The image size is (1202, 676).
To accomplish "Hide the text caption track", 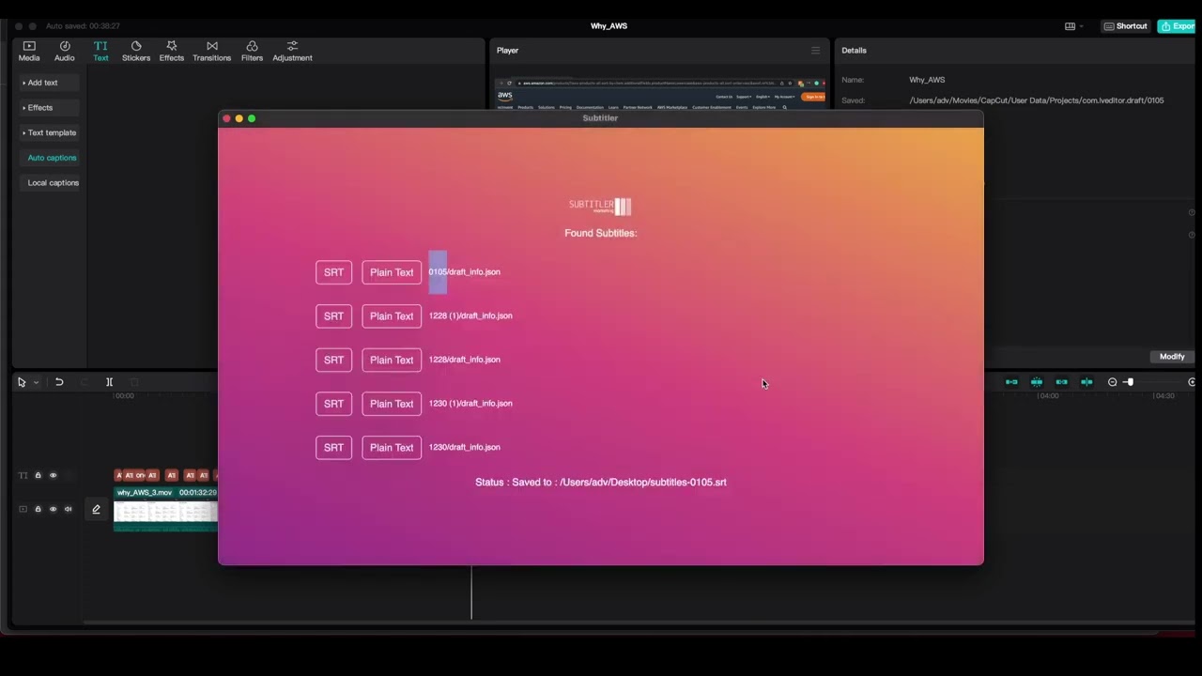I will click(x=53, y=475).
